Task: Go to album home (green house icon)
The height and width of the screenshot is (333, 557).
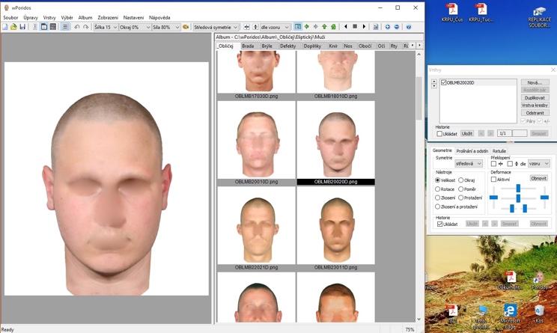Action: pyautogui.click(x=333, y=27)
